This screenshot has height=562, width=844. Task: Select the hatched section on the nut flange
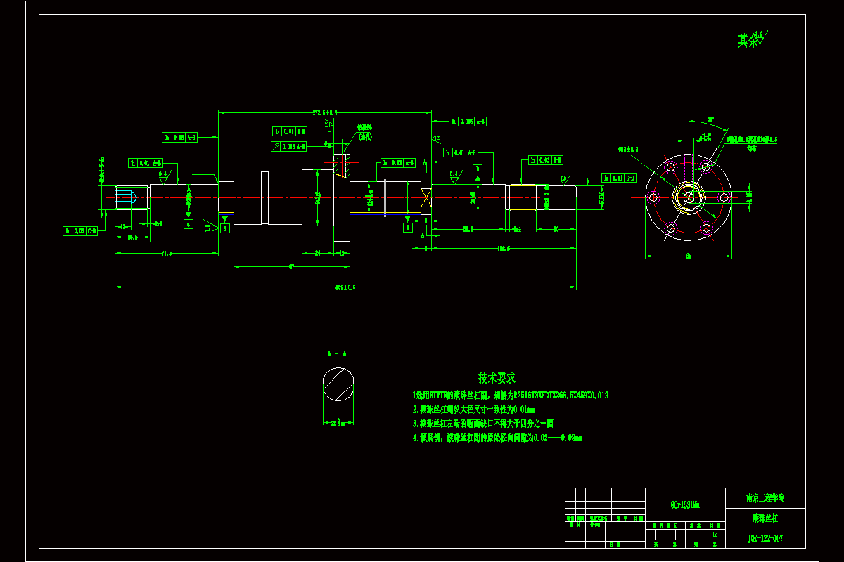pyautogui.click(x=342, y=166)
